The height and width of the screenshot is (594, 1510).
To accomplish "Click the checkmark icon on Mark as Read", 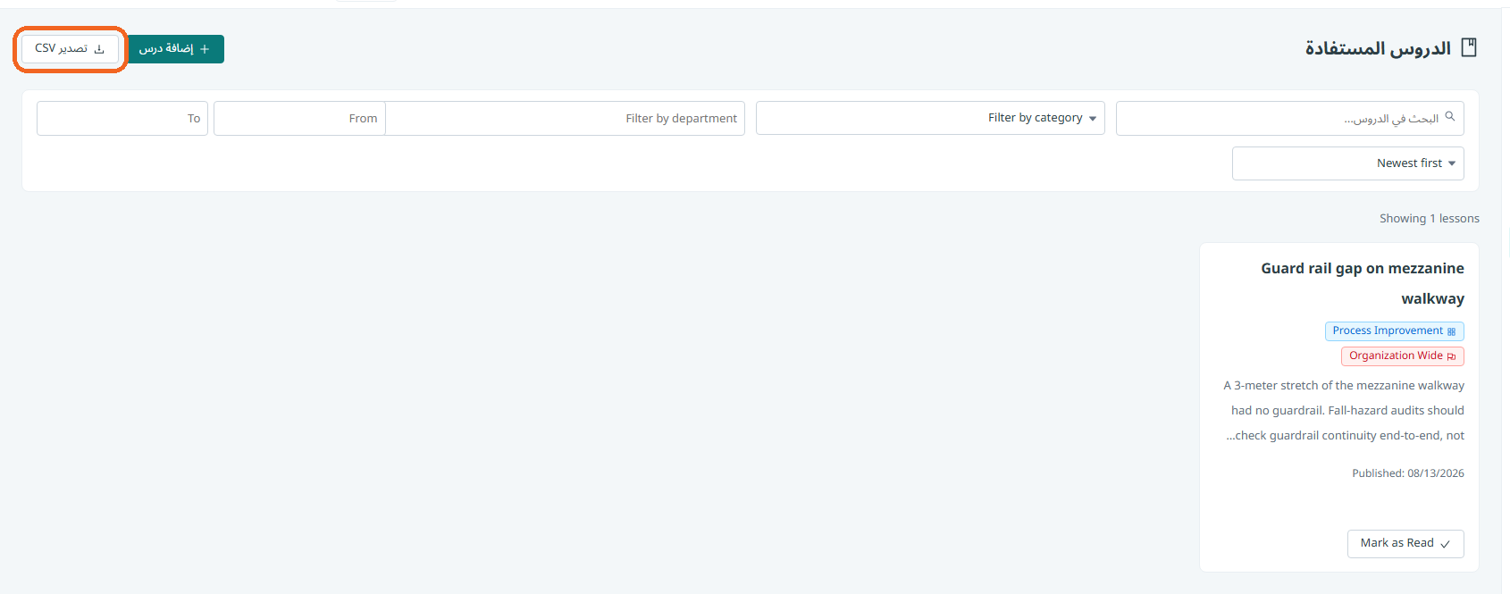I will (1445, 544).
